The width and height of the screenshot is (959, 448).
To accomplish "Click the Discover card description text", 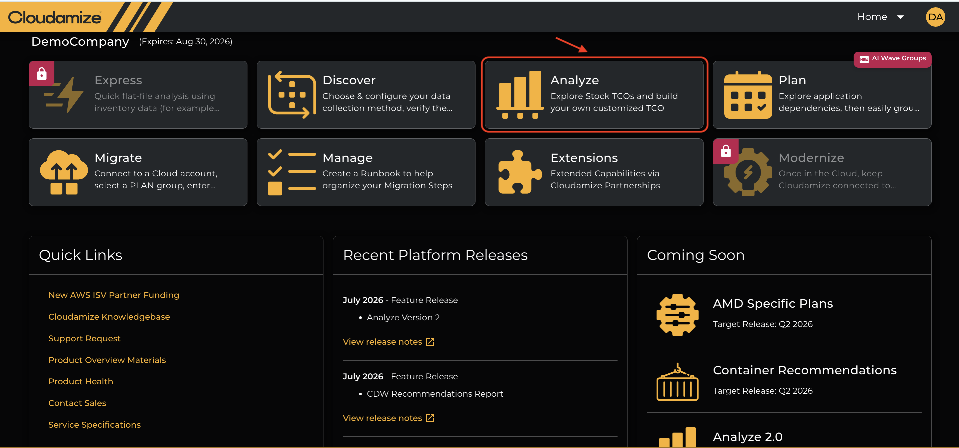I will [x=387, y=102].
